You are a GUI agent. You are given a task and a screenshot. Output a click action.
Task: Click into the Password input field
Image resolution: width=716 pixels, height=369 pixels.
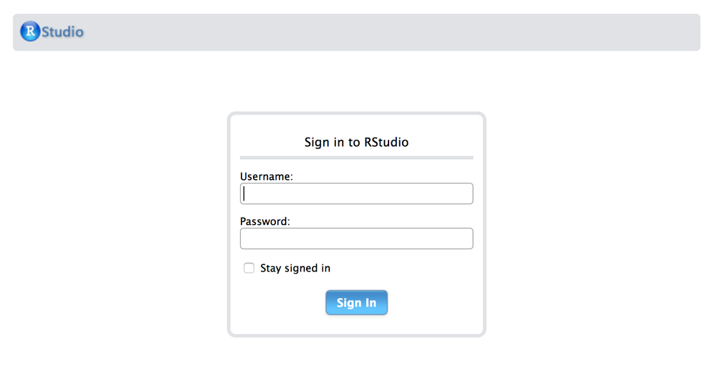click(x=356, y=239)
